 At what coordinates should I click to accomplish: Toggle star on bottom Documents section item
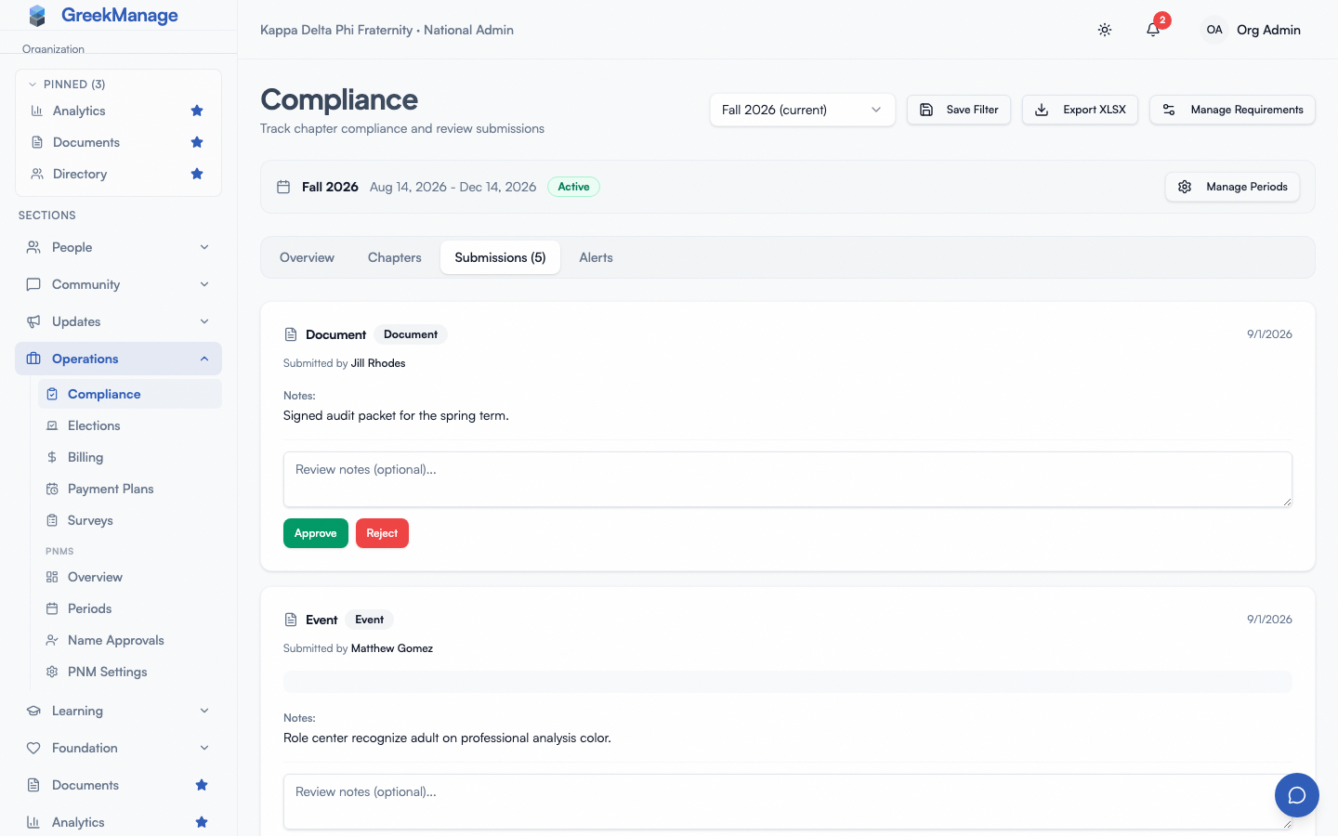(x=202, y=785)
